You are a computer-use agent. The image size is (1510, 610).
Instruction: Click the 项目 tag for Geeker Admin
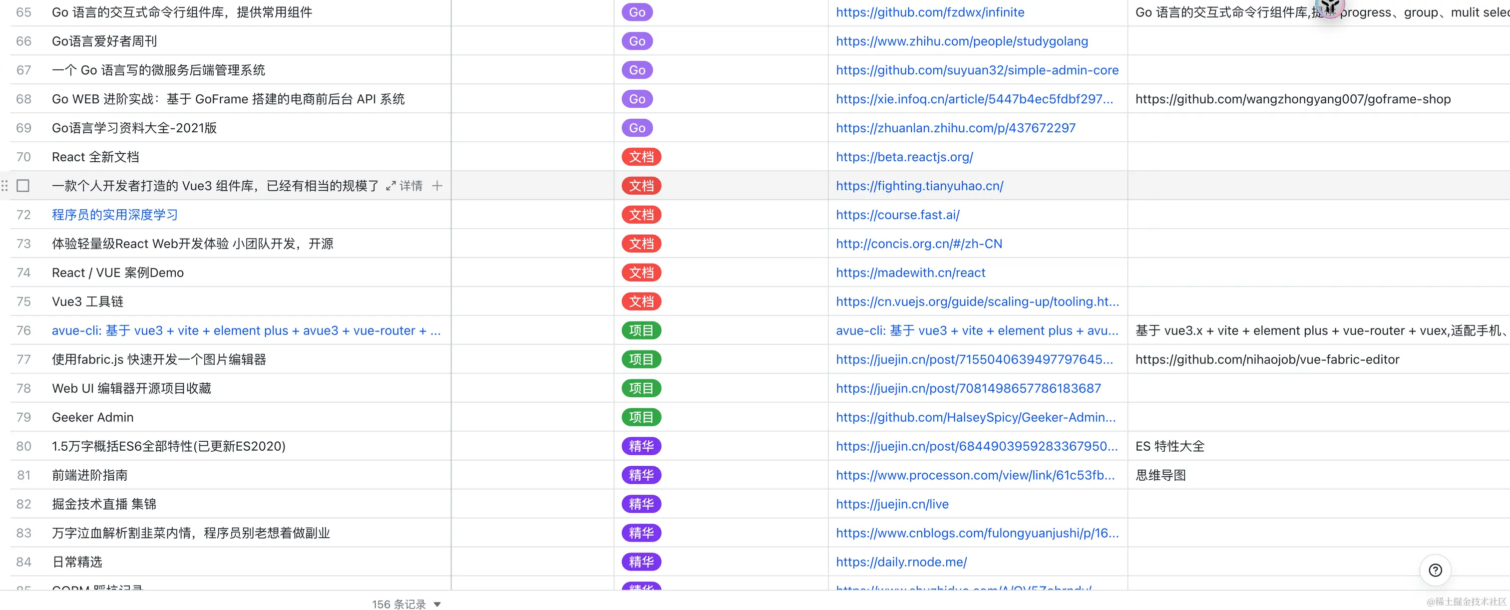point(641,417)
